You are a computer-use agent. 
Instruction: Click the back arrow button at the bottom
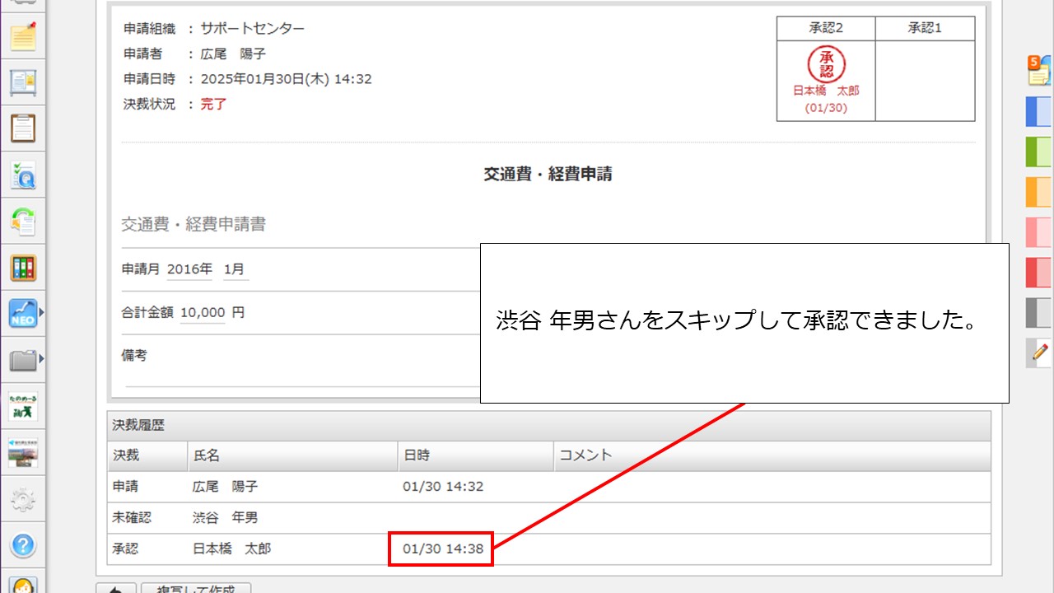coord(116,588)
